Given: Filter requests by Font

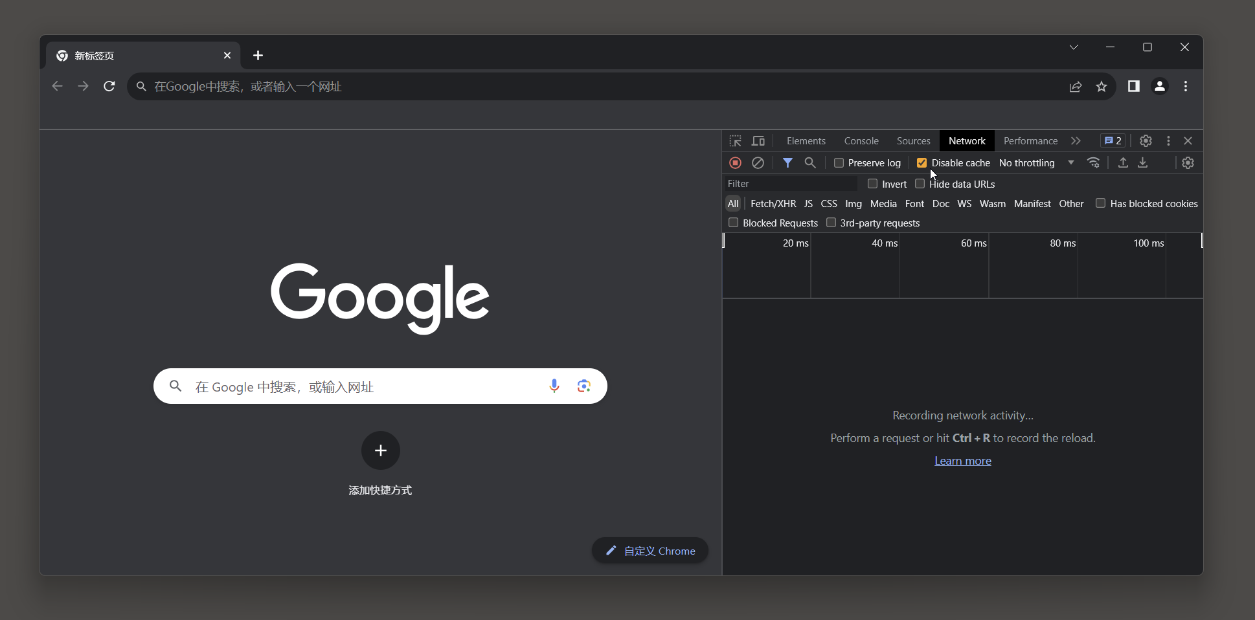Looking at the screenshot, I should 914,203.
